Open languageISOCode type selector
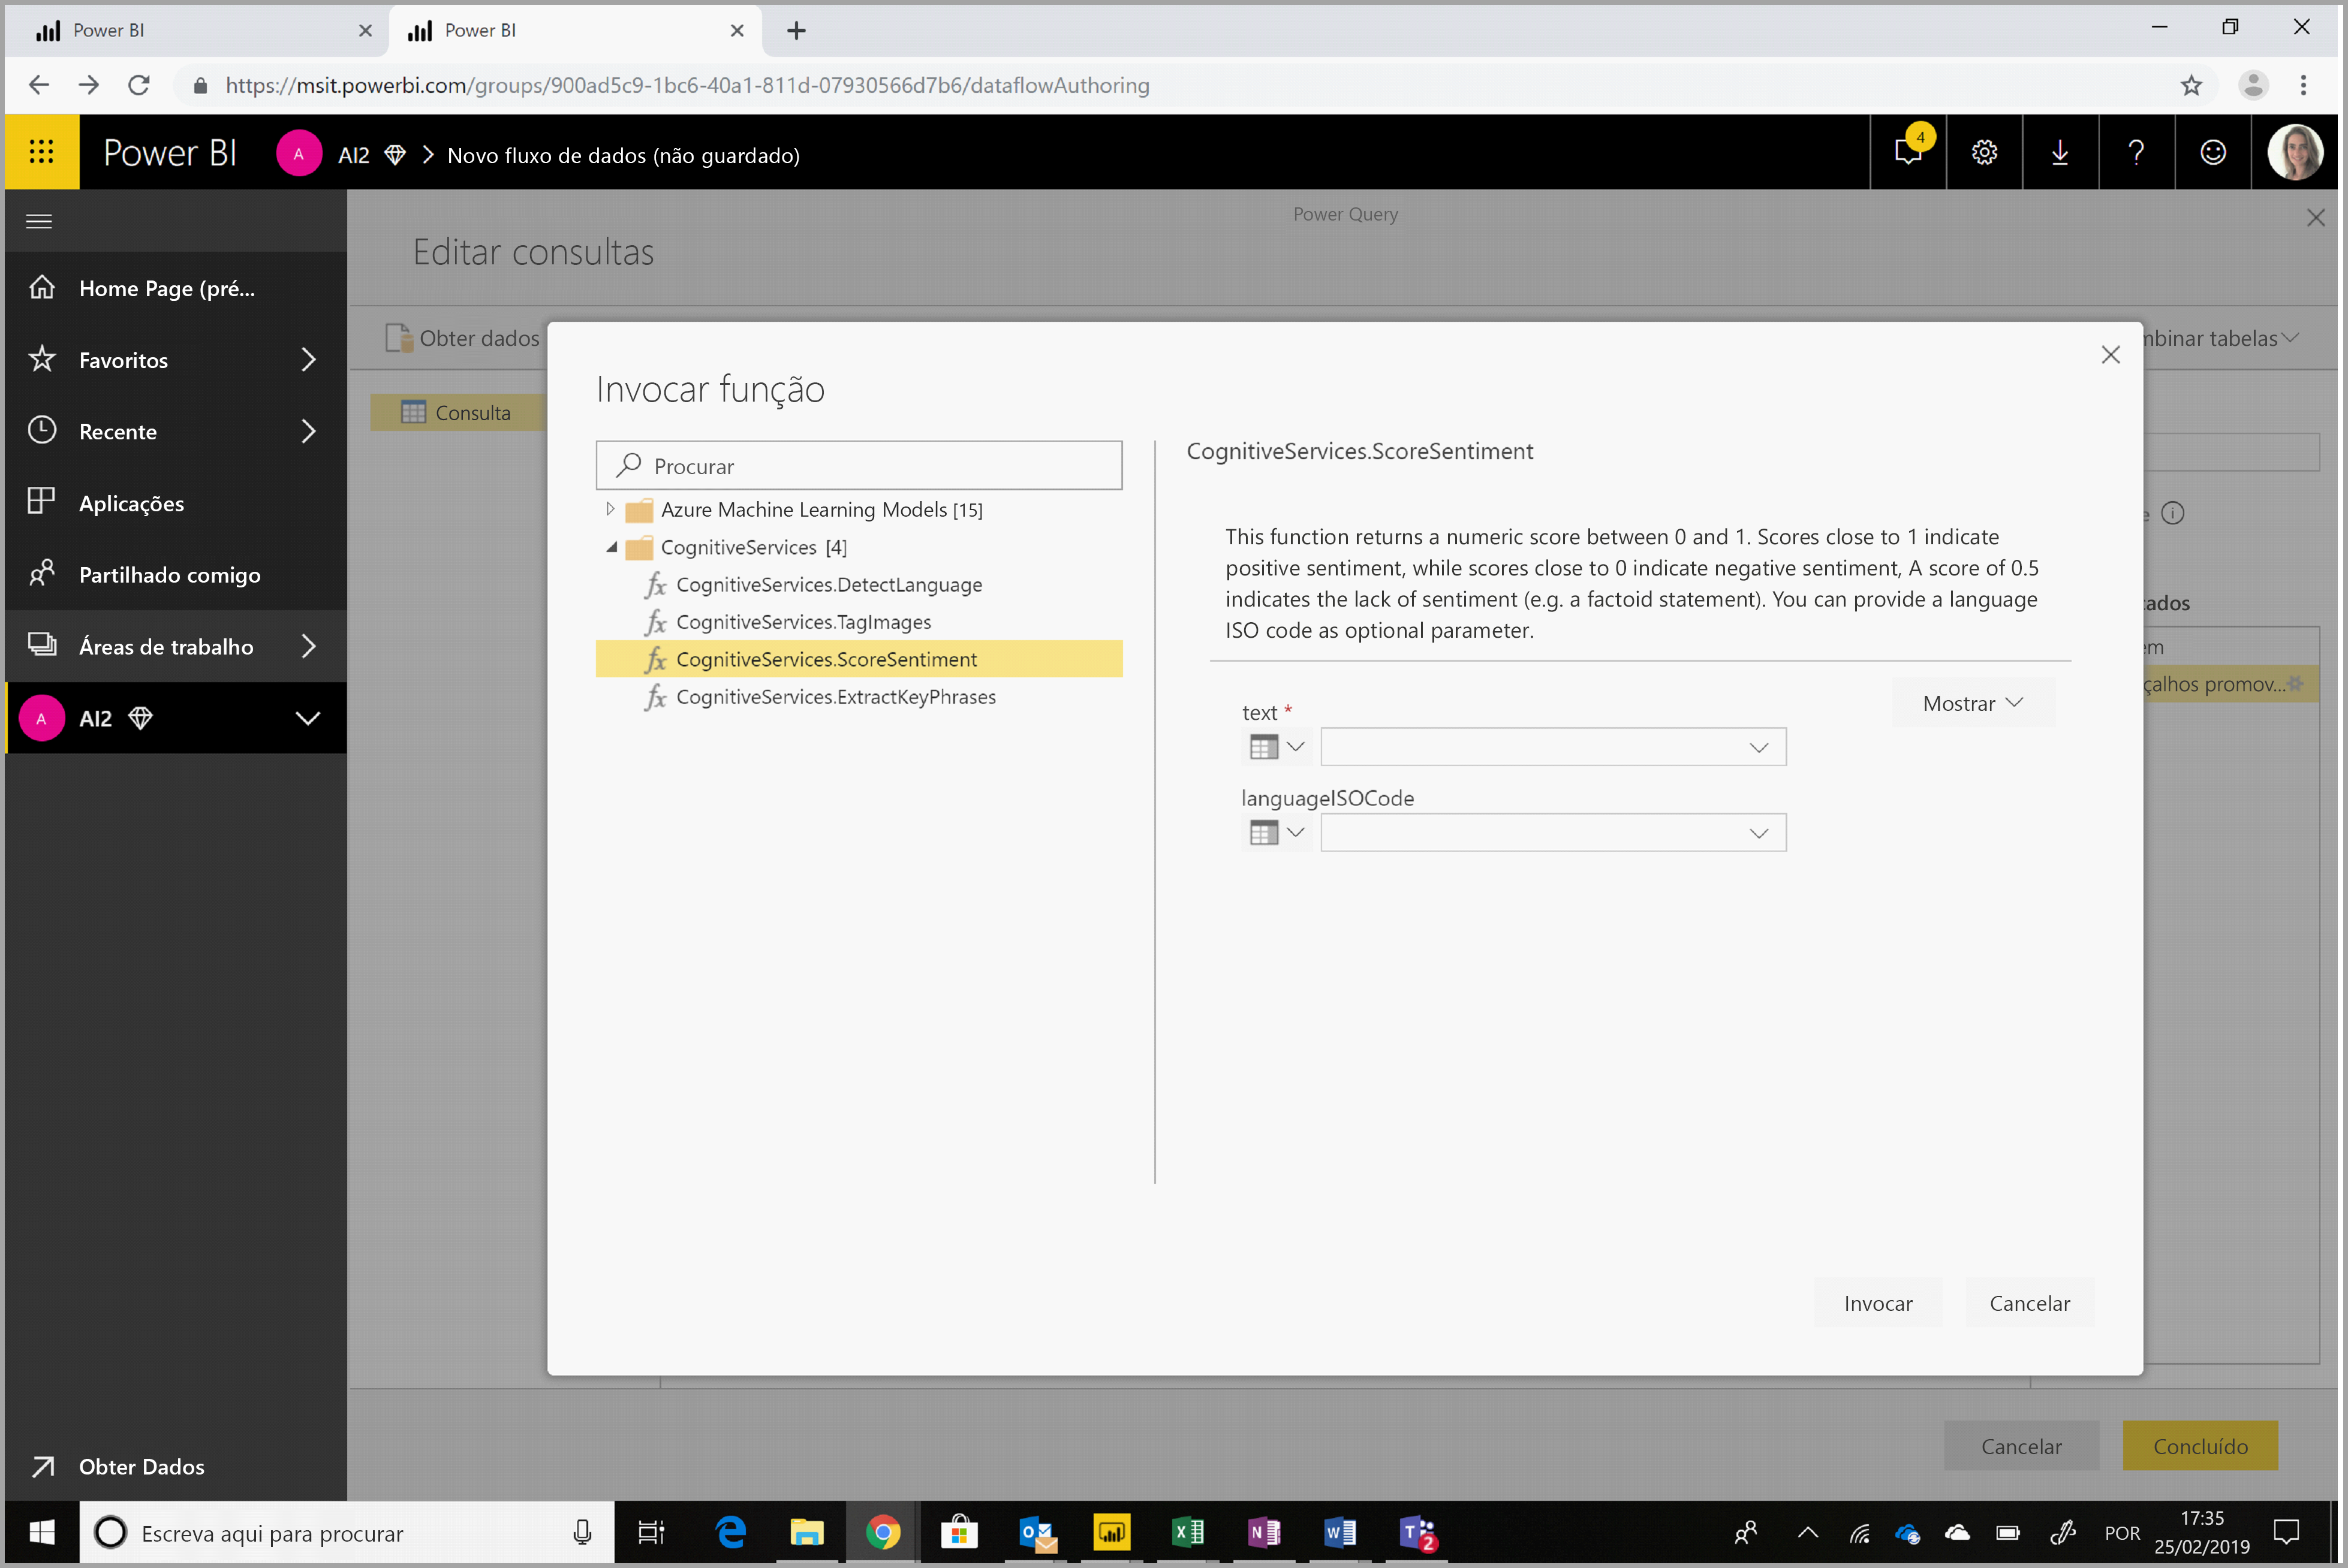This screenshot has width=2348, height=1568. [x=1277, y=832]
